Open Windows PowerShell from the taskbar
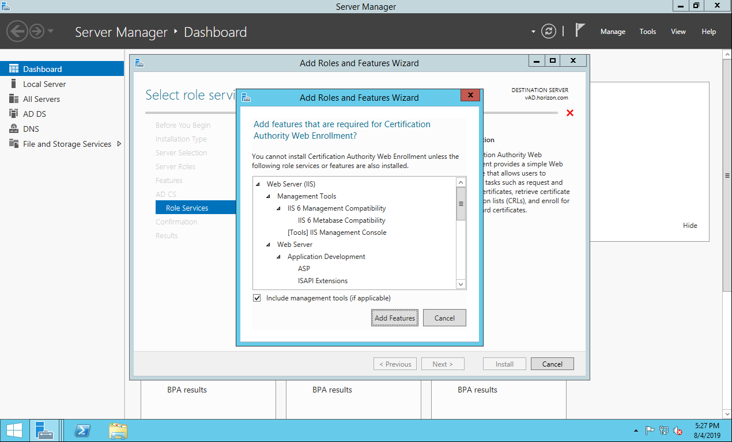Viewport: 732px width, 442px height. click(82, 430)
